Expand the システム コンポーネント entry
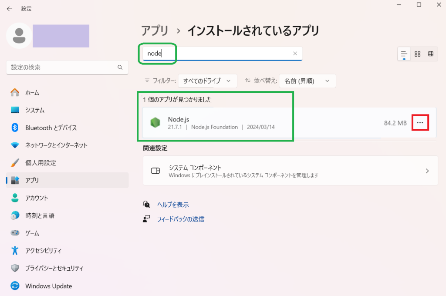446x296 pixels. click(x=290, y=171)
